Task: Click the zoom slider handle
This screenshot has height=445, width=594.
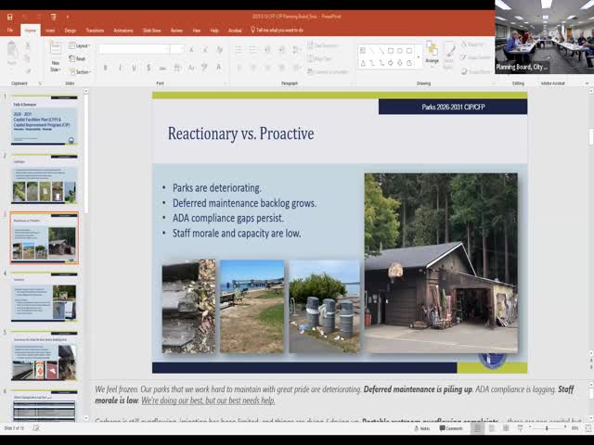Action: (x=547, y=428)
